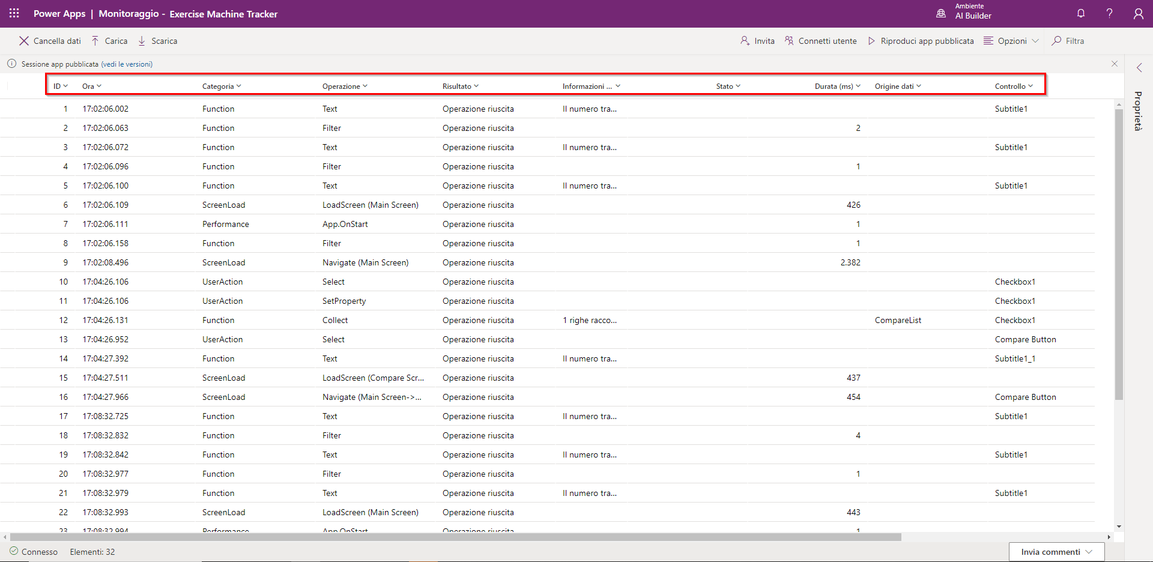Open the vedi le versioni link
This screenshot has width=1153, height=562.
(127, 64)
